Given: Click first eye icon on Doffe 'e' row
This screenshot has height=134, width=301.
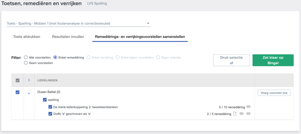Looking at the screenshot, I should tap(242, 114).
